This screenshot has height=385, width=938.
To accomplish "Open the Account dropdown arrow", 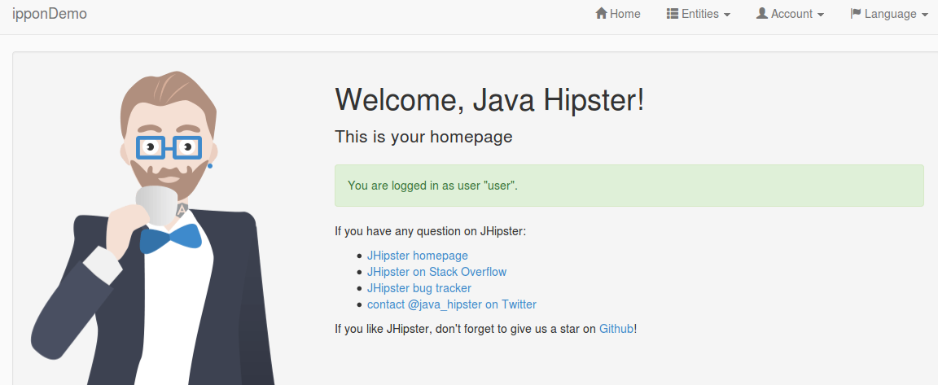I will point(821,15).
